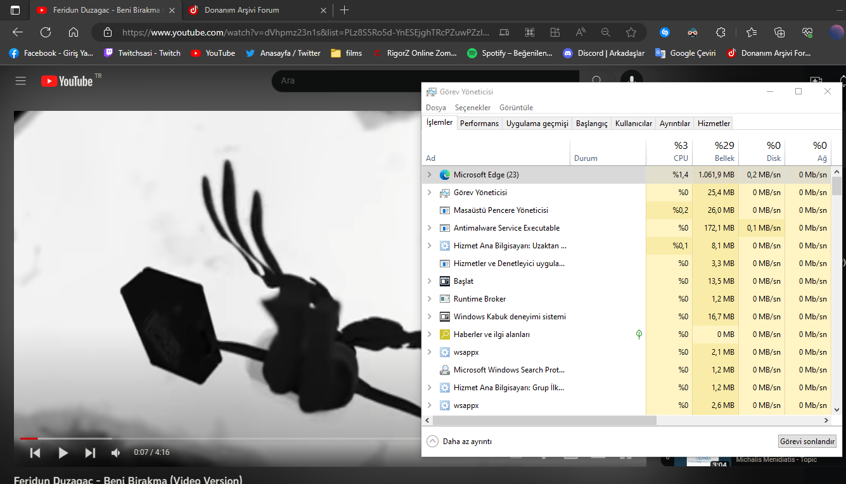Open the Spotify bookmark in favorites bar

pyautogui.click(x=510, y=53)
